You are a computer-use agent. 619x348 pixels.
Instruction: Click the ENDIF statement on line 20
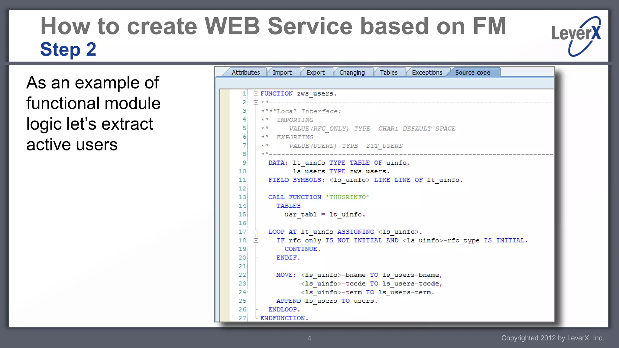(x=288, y=258)
